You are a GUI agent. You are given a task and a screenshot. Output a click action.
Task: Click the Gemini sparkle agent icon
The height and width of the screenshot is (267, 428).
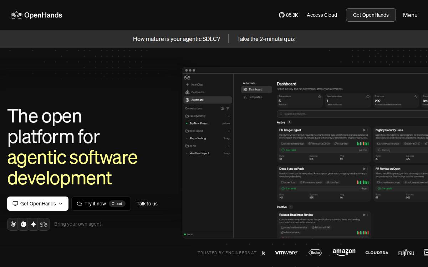[34, 224]
